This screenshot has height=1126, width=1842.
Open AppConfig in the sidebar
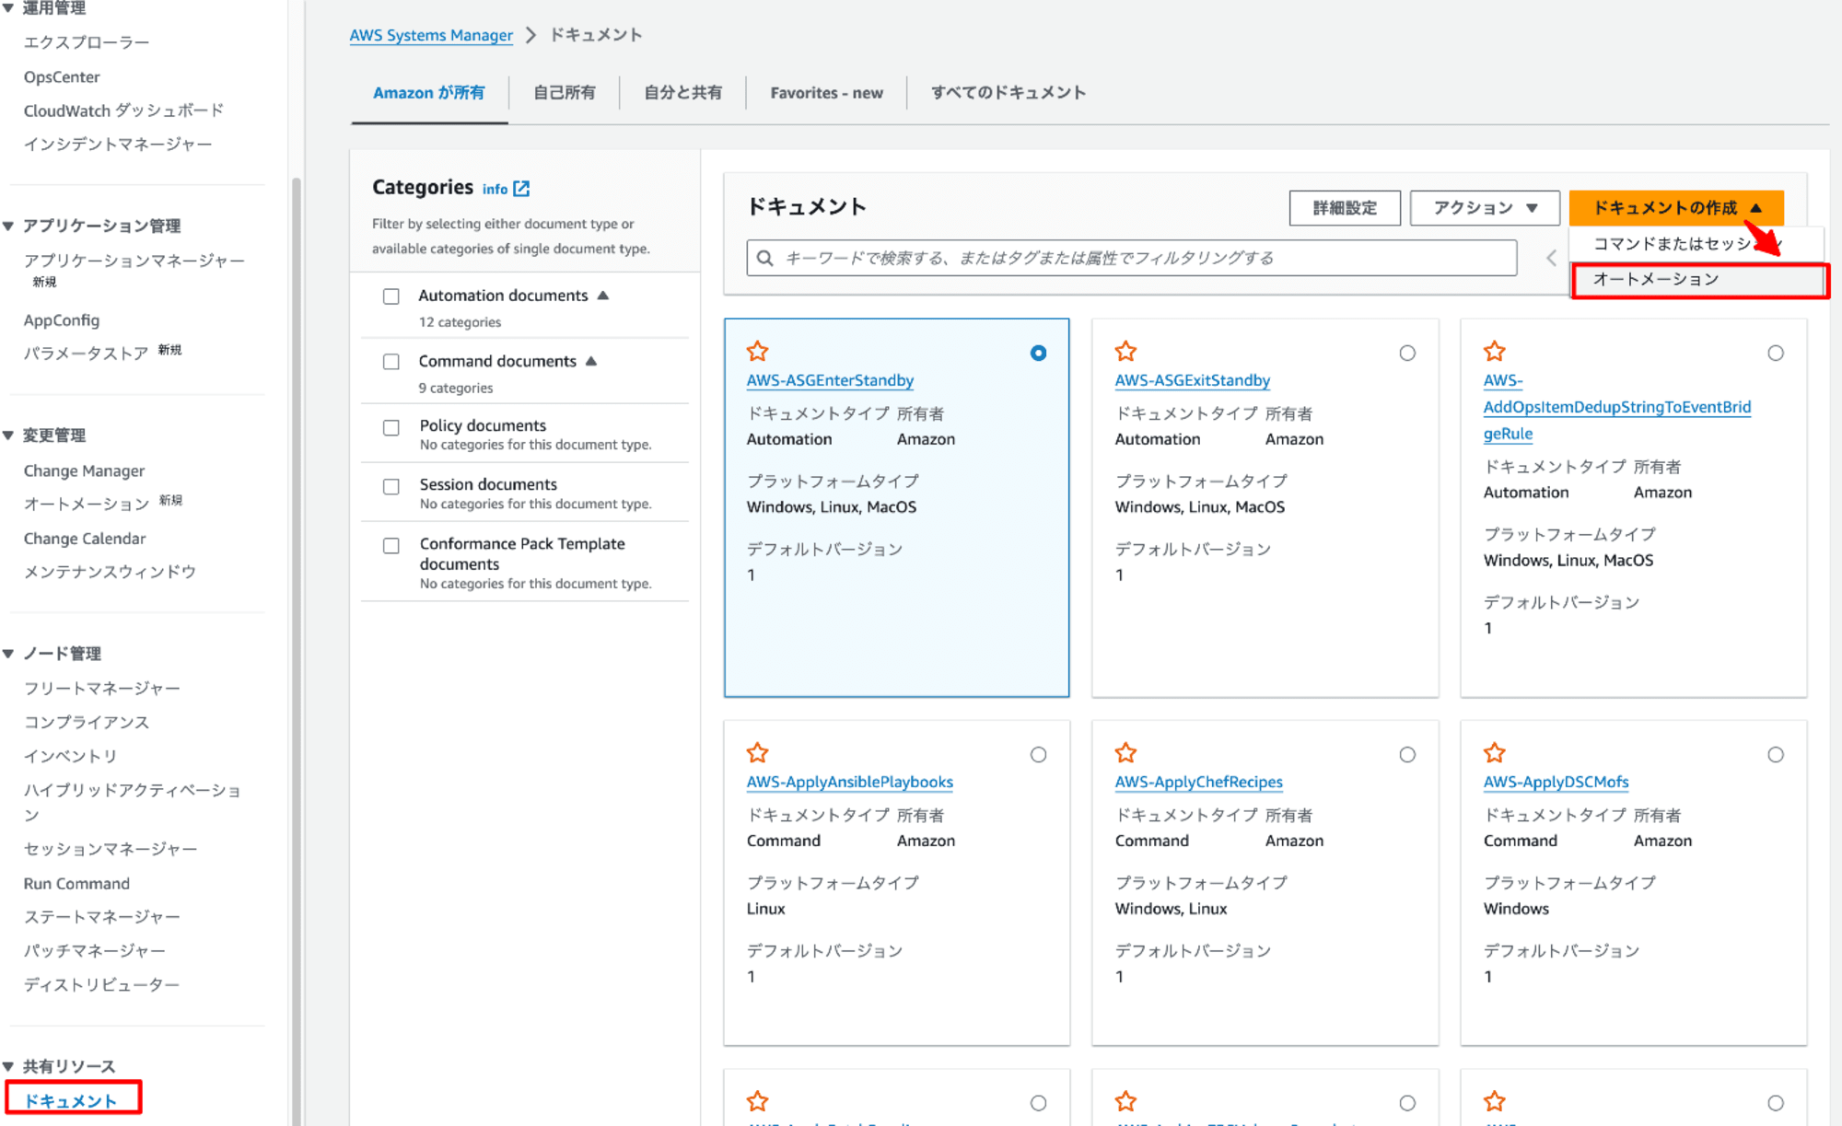point(62,320)
